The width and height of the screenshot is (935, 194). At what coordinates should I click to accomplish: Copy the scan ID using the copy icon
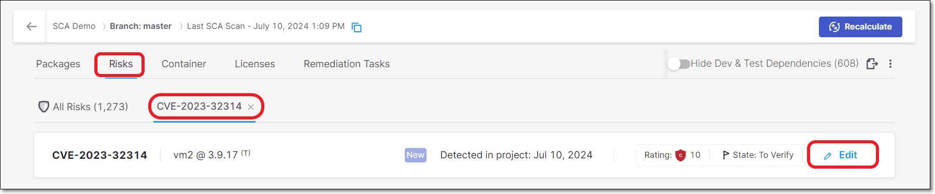coord(357,27)
